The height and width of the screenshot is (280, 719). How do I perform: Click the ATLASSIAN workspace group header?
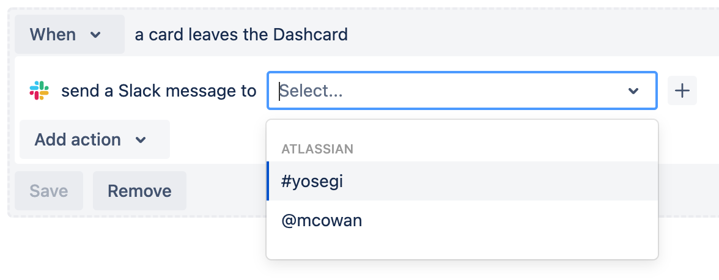click(317, 149)
